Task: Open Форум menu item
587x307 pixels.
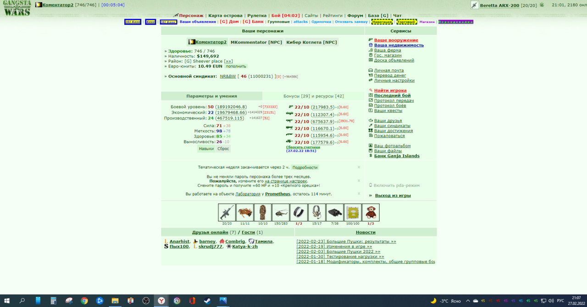Action: (355, 15)
